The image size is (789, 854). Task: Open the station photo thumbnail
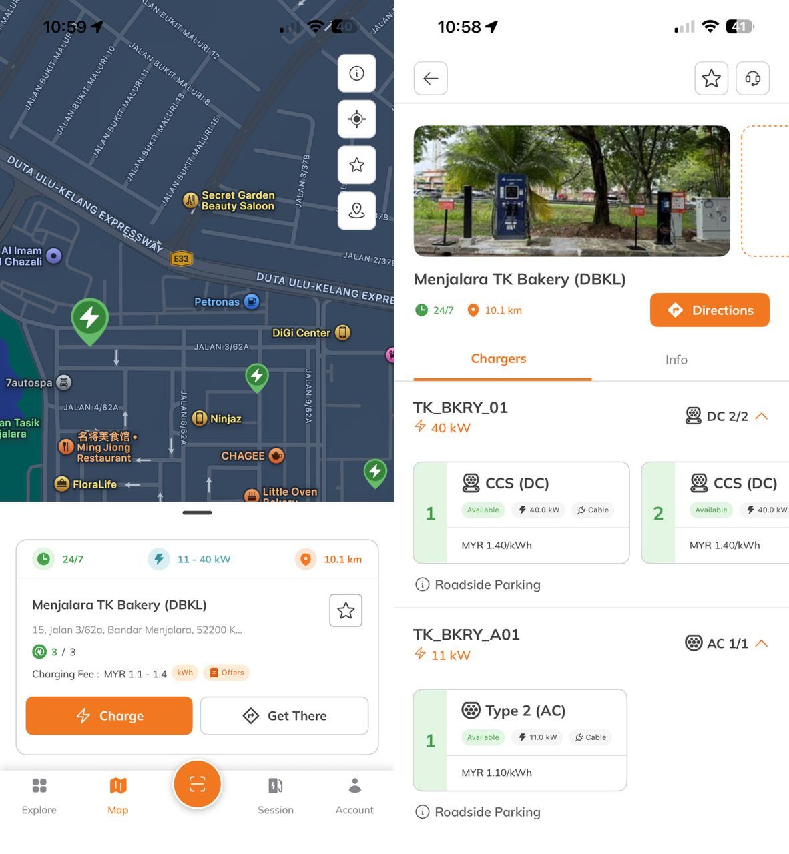571,191
